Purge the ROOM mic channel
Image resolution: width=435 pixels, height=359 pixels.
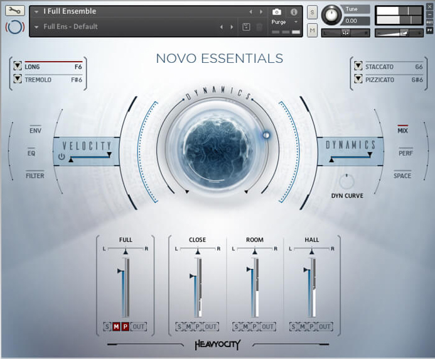pyautogui.click(x=255, y=326)
